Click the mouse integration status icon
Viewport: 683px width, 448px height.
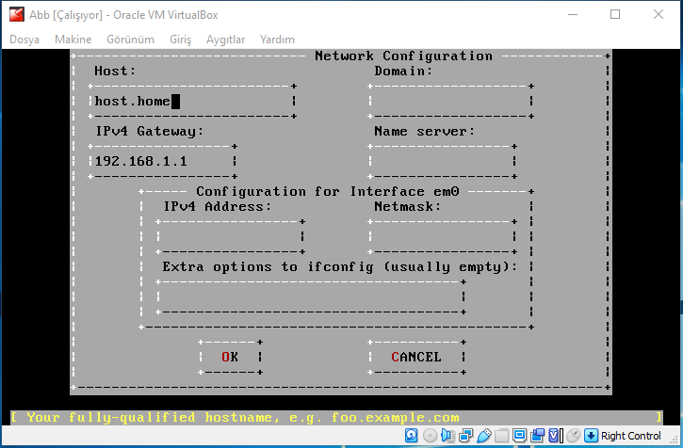coord(573,436)
